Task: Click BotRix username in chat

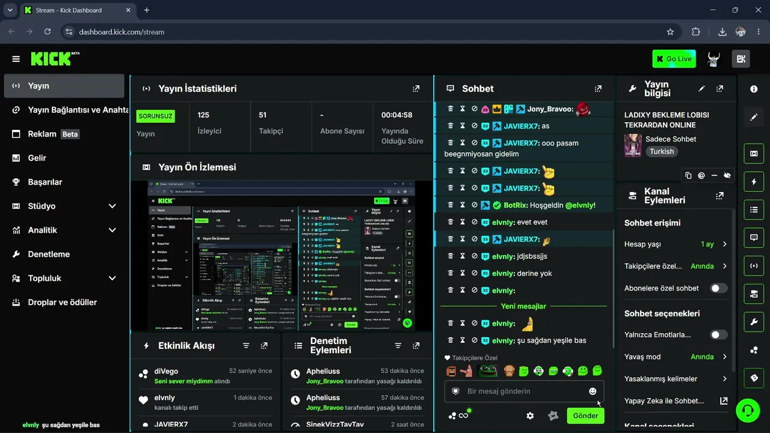Action: click(x=516, y=205)
